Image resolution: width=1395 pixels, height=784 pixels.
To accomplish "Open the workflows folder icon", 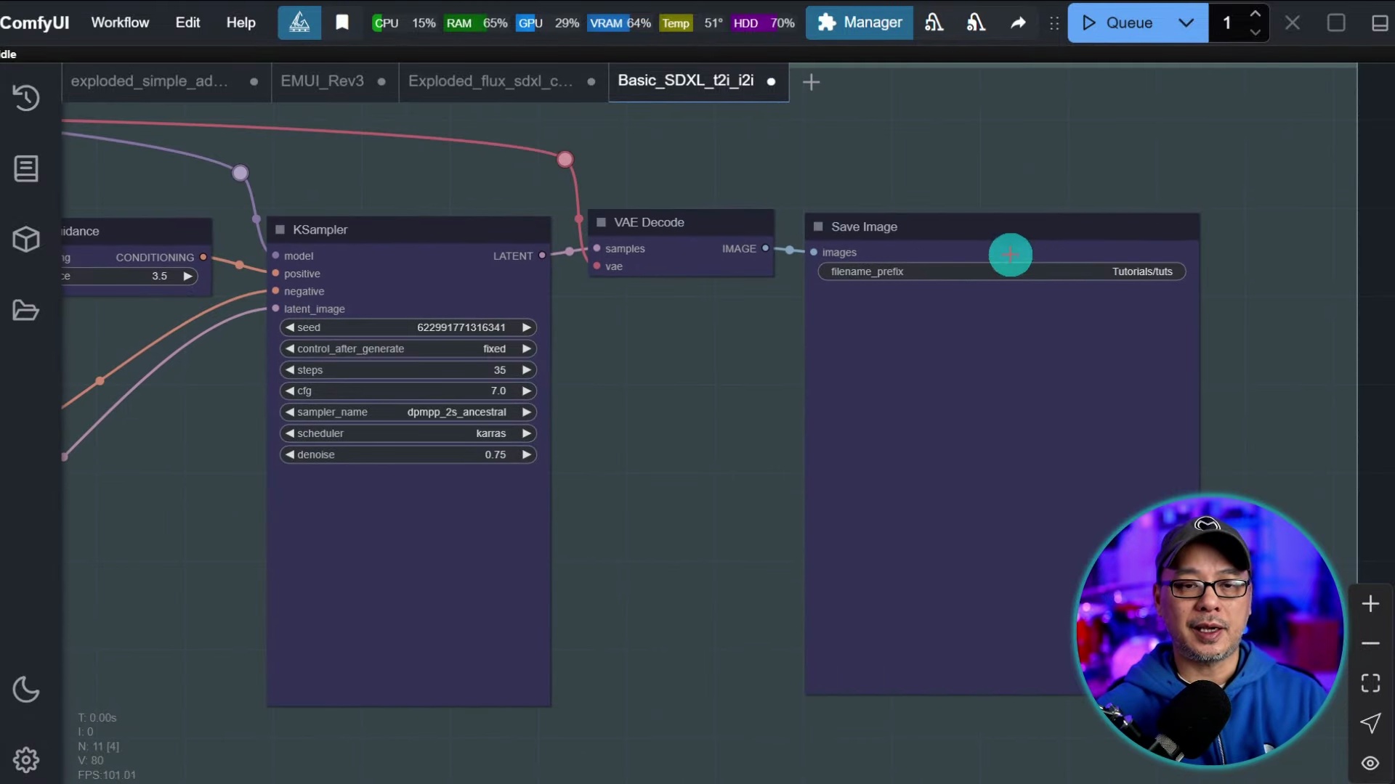I will tap(26, 310).
